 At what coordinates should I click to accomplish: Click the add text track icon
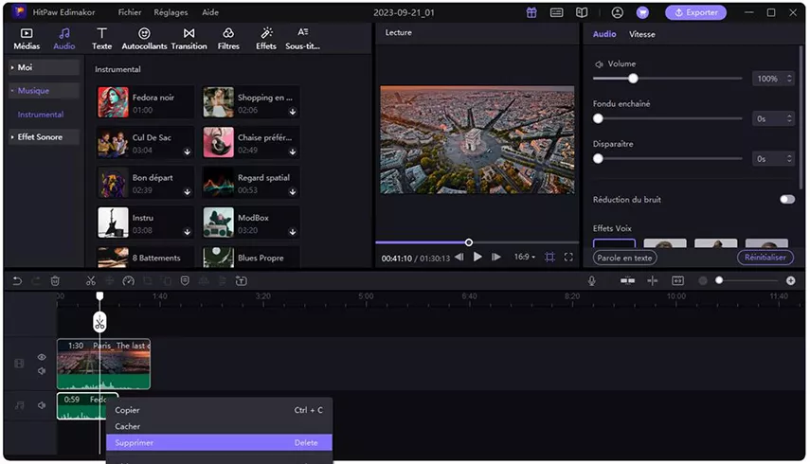pyautogui.click(x=242, y=281)
